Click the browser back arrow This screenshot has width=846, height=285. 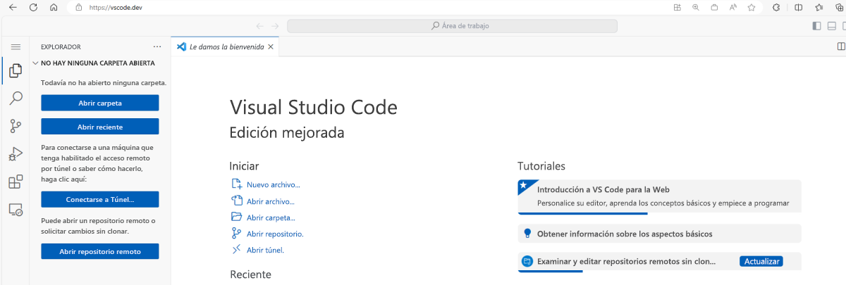pos(12,7)
